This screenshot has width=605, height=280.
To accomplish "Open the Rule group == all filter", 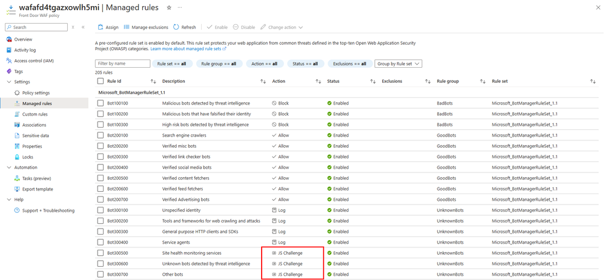I will 219,64.
